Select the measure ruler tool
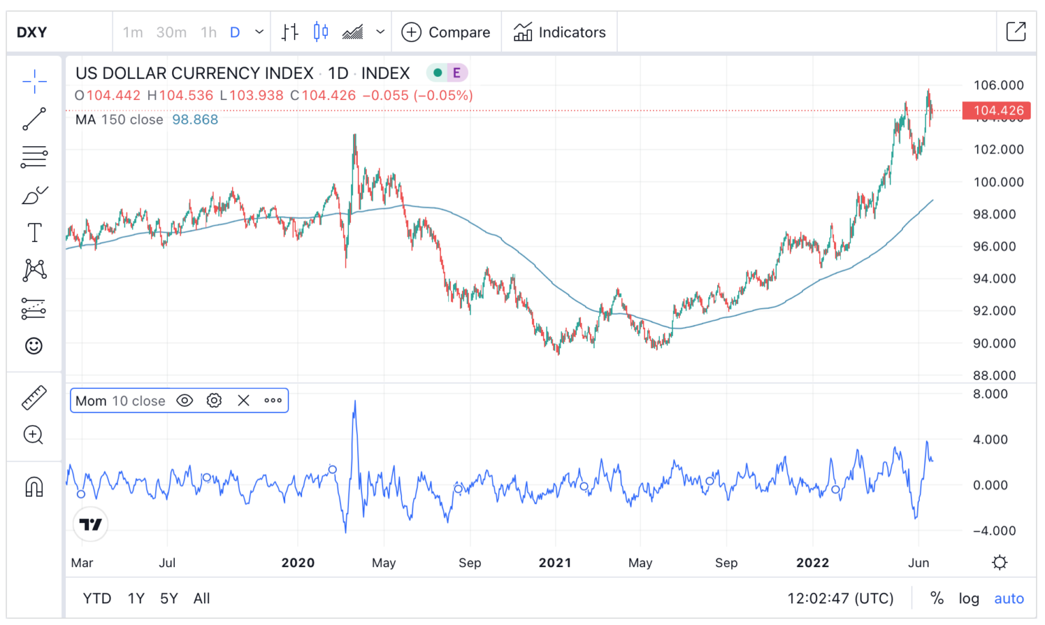The image size is (1045, 625). point(33,396)
